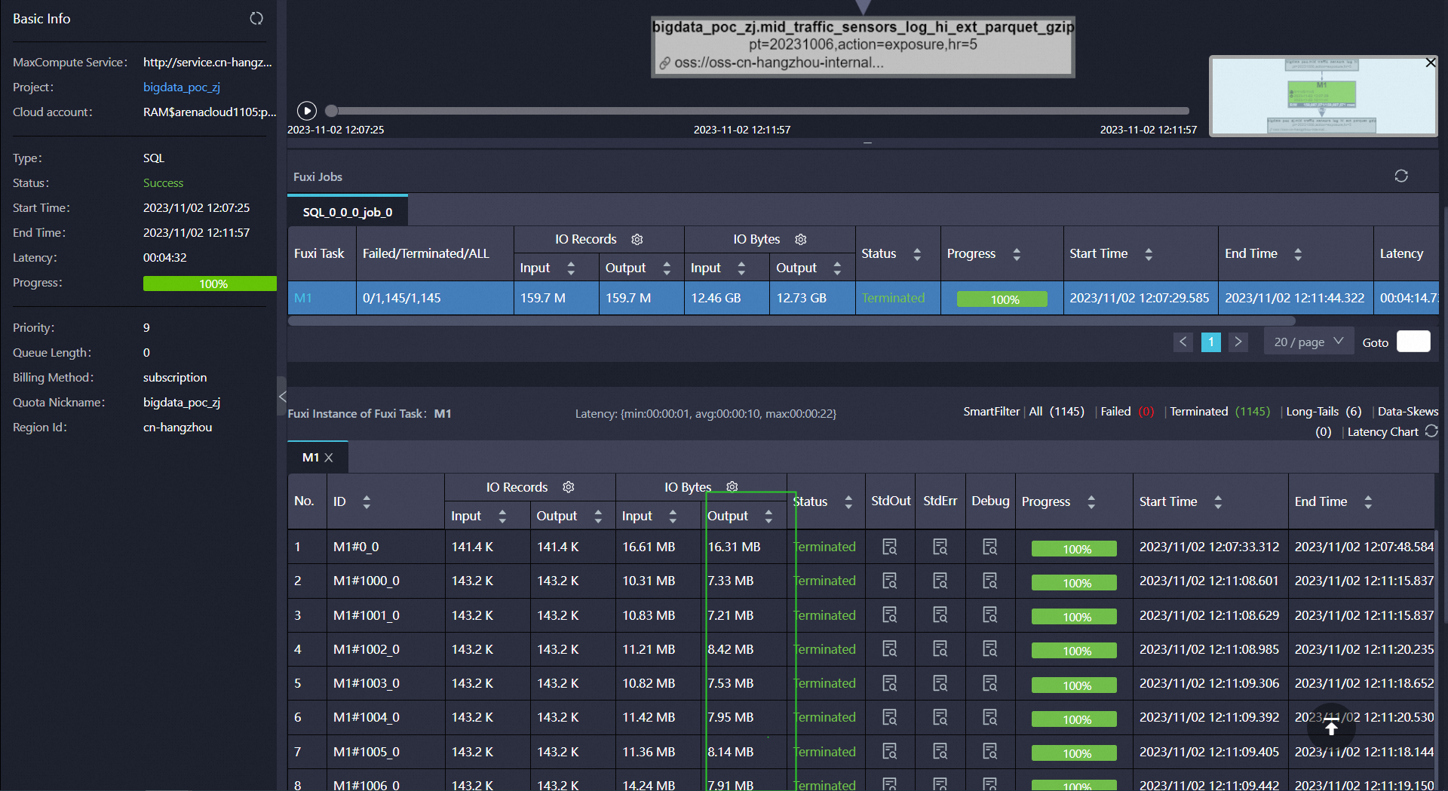This screenshot has height=791, width=1448.
Task: View StdErr log for M1#1005_0
Action: click(940, 751)
